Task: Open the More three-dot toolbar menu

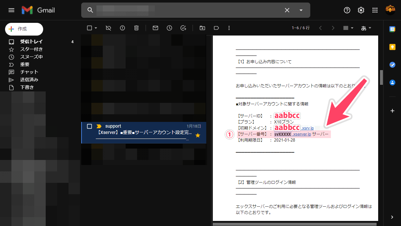Action: coord(229,28)
